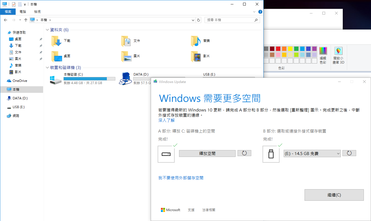
Task: Pick the purple color swatch in Paint
Action: point(314,49)
